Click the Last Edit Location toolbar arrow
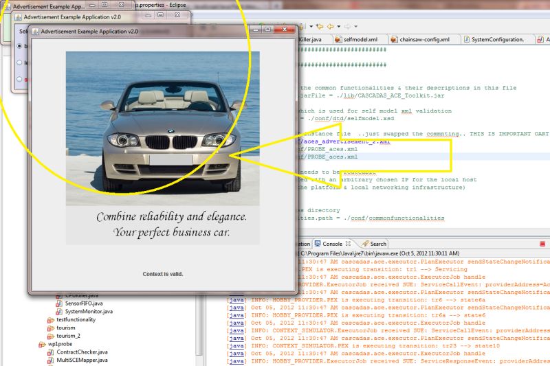Viewport: 550px width, 366px height. (320, 26)
